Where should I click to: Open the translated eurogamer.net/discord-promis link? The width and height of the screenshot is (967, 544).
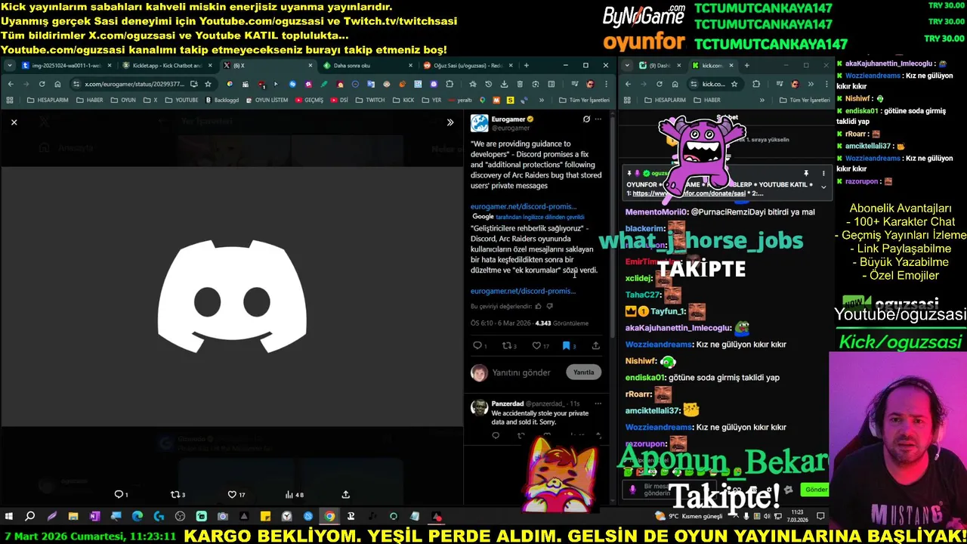tap(523, 291)
